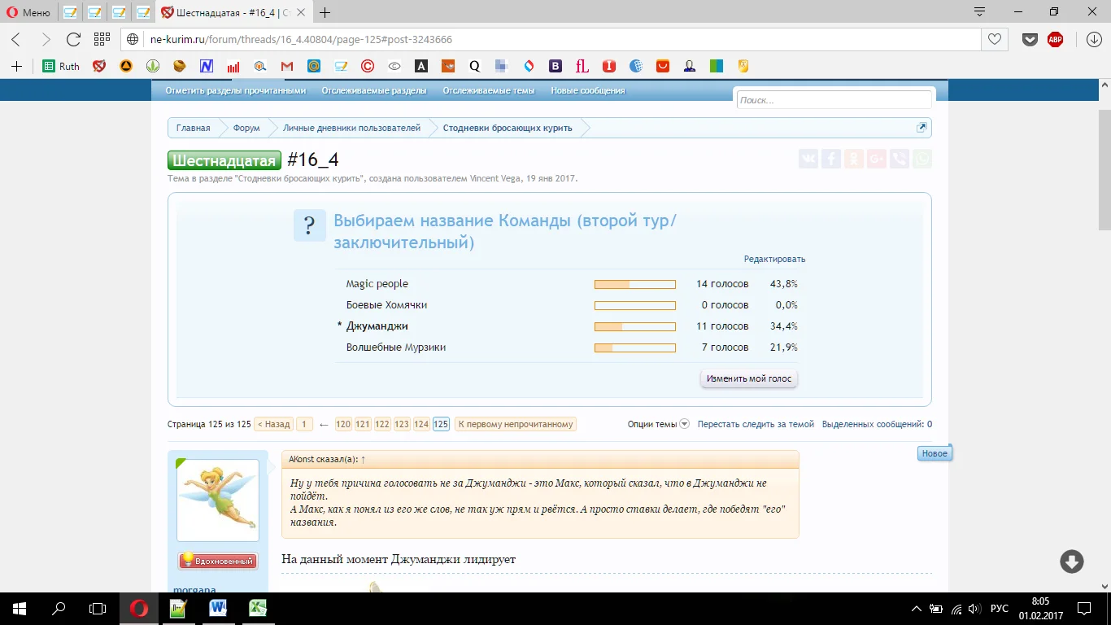
Task: Bookmark page with heart icon
Action: (x=994, y=39)
